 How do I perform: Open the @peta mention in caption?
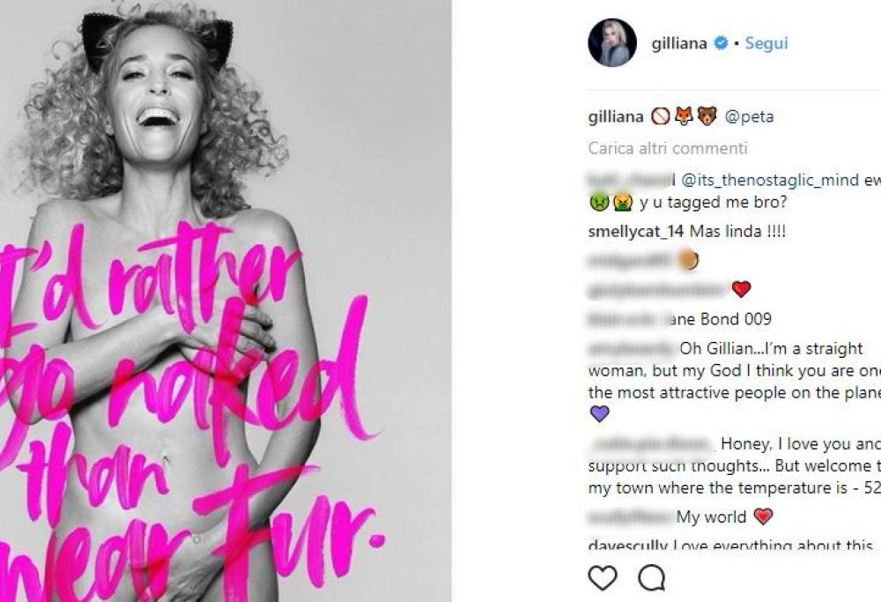pyautogui.click(x=749, y=116)
